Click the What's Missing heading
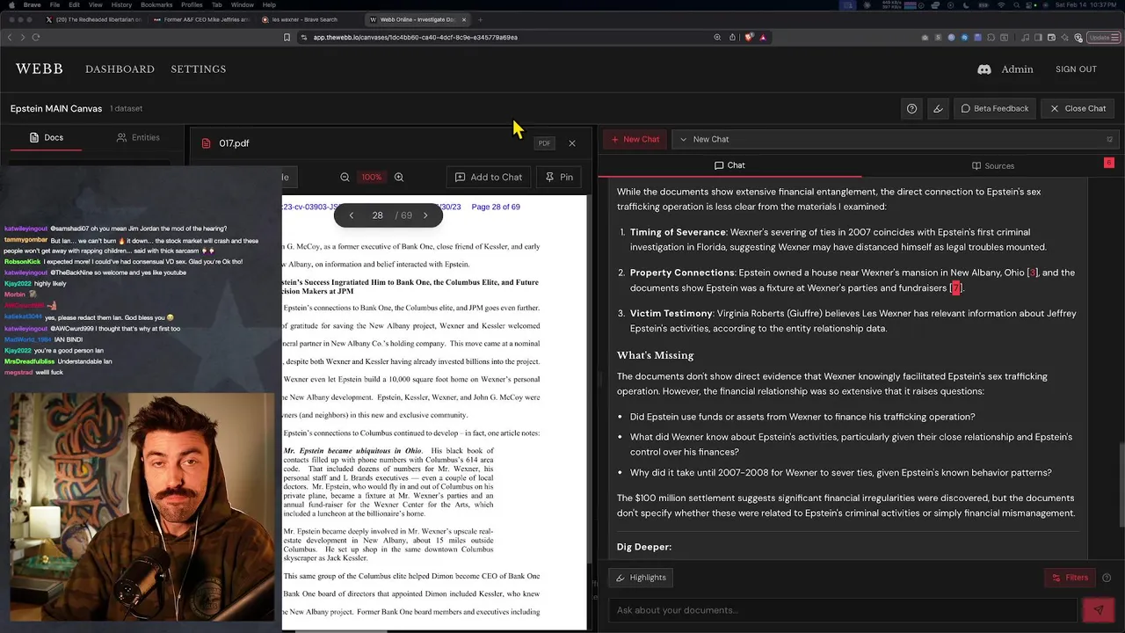This screenshot has height=633, width=1125. click(655, 355)
